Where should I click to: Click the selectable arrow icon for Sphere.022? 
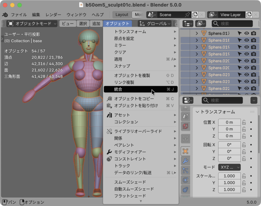coord(240,88)
